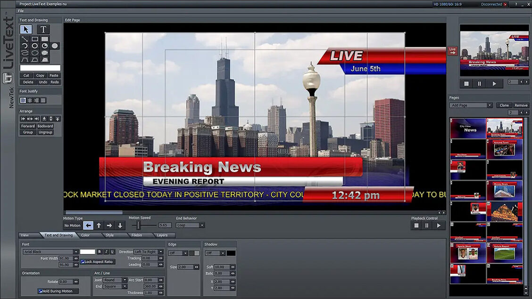The height and width of the screenshot is (299, 532).
Task: Expand the End Behavior Loop dropdown
Action: click(190, 226)
